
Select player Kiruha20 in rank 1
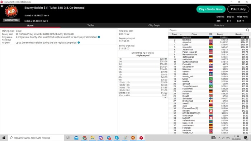tap(209, 37)
